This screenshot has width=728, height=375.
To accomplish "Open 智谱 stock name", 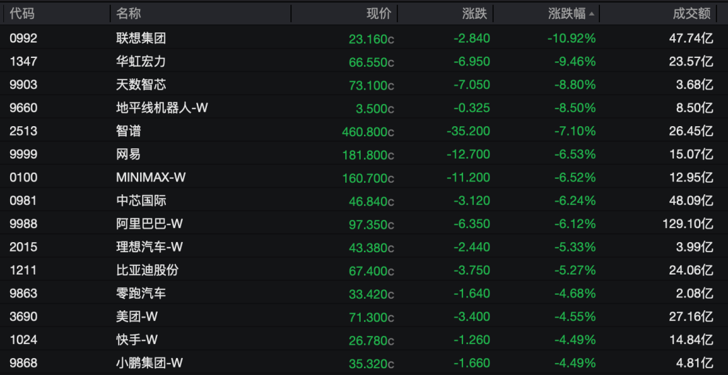I will tap(129, 131).
